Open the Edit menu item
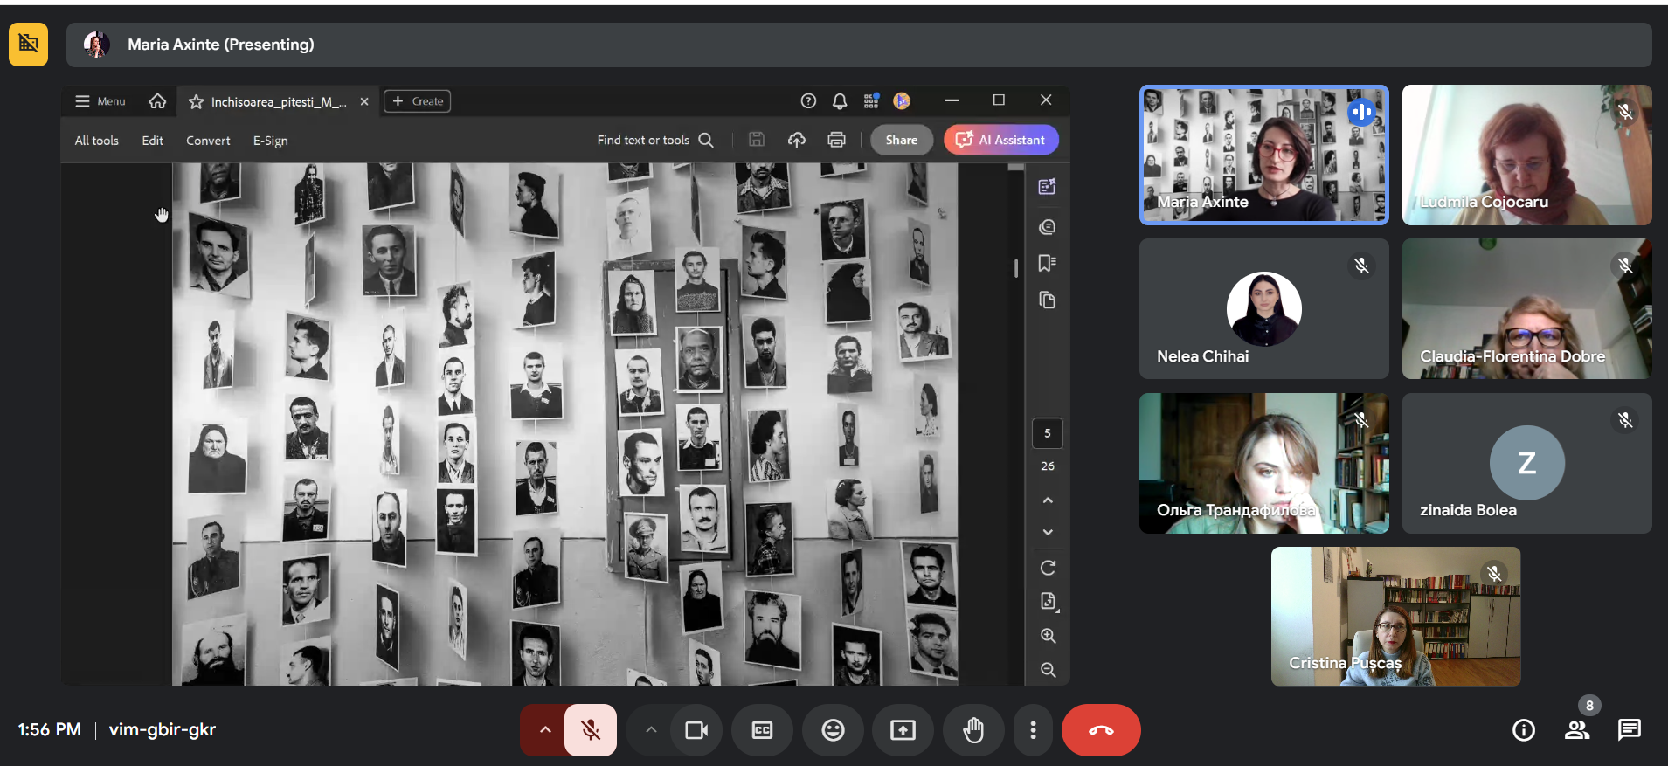 [x=153, y=141]
